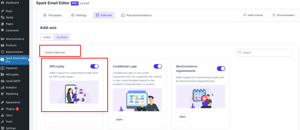The image size is (300, 130).
Task: Focus the add-ons Search field
Action: click(x=265, y=53)
